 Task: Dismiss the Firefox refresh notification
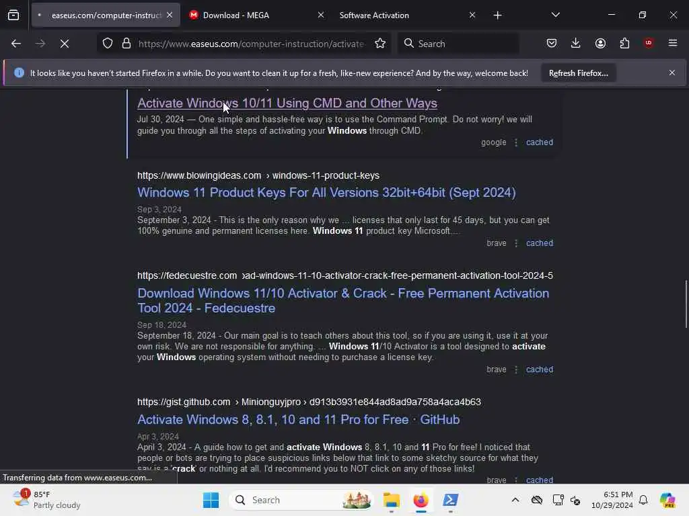672,73
